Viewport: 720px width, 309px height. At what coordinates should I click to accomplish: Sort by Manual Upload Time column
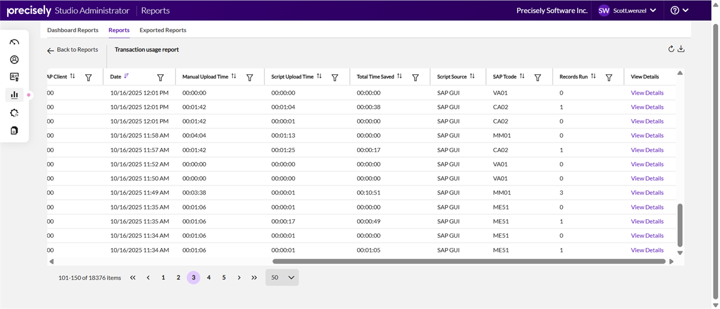[x=233, y=77]
